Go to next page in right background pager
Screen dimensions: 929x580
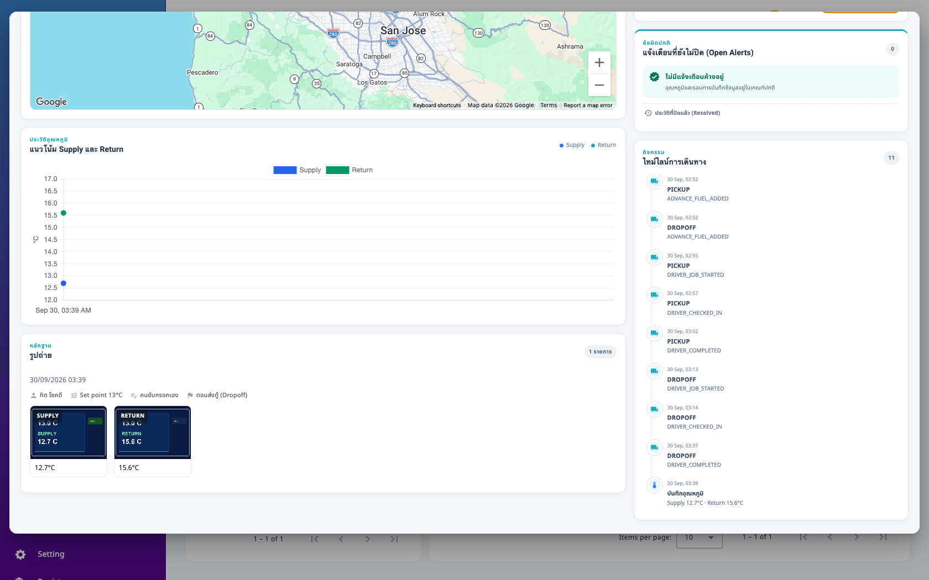[857, 537]
